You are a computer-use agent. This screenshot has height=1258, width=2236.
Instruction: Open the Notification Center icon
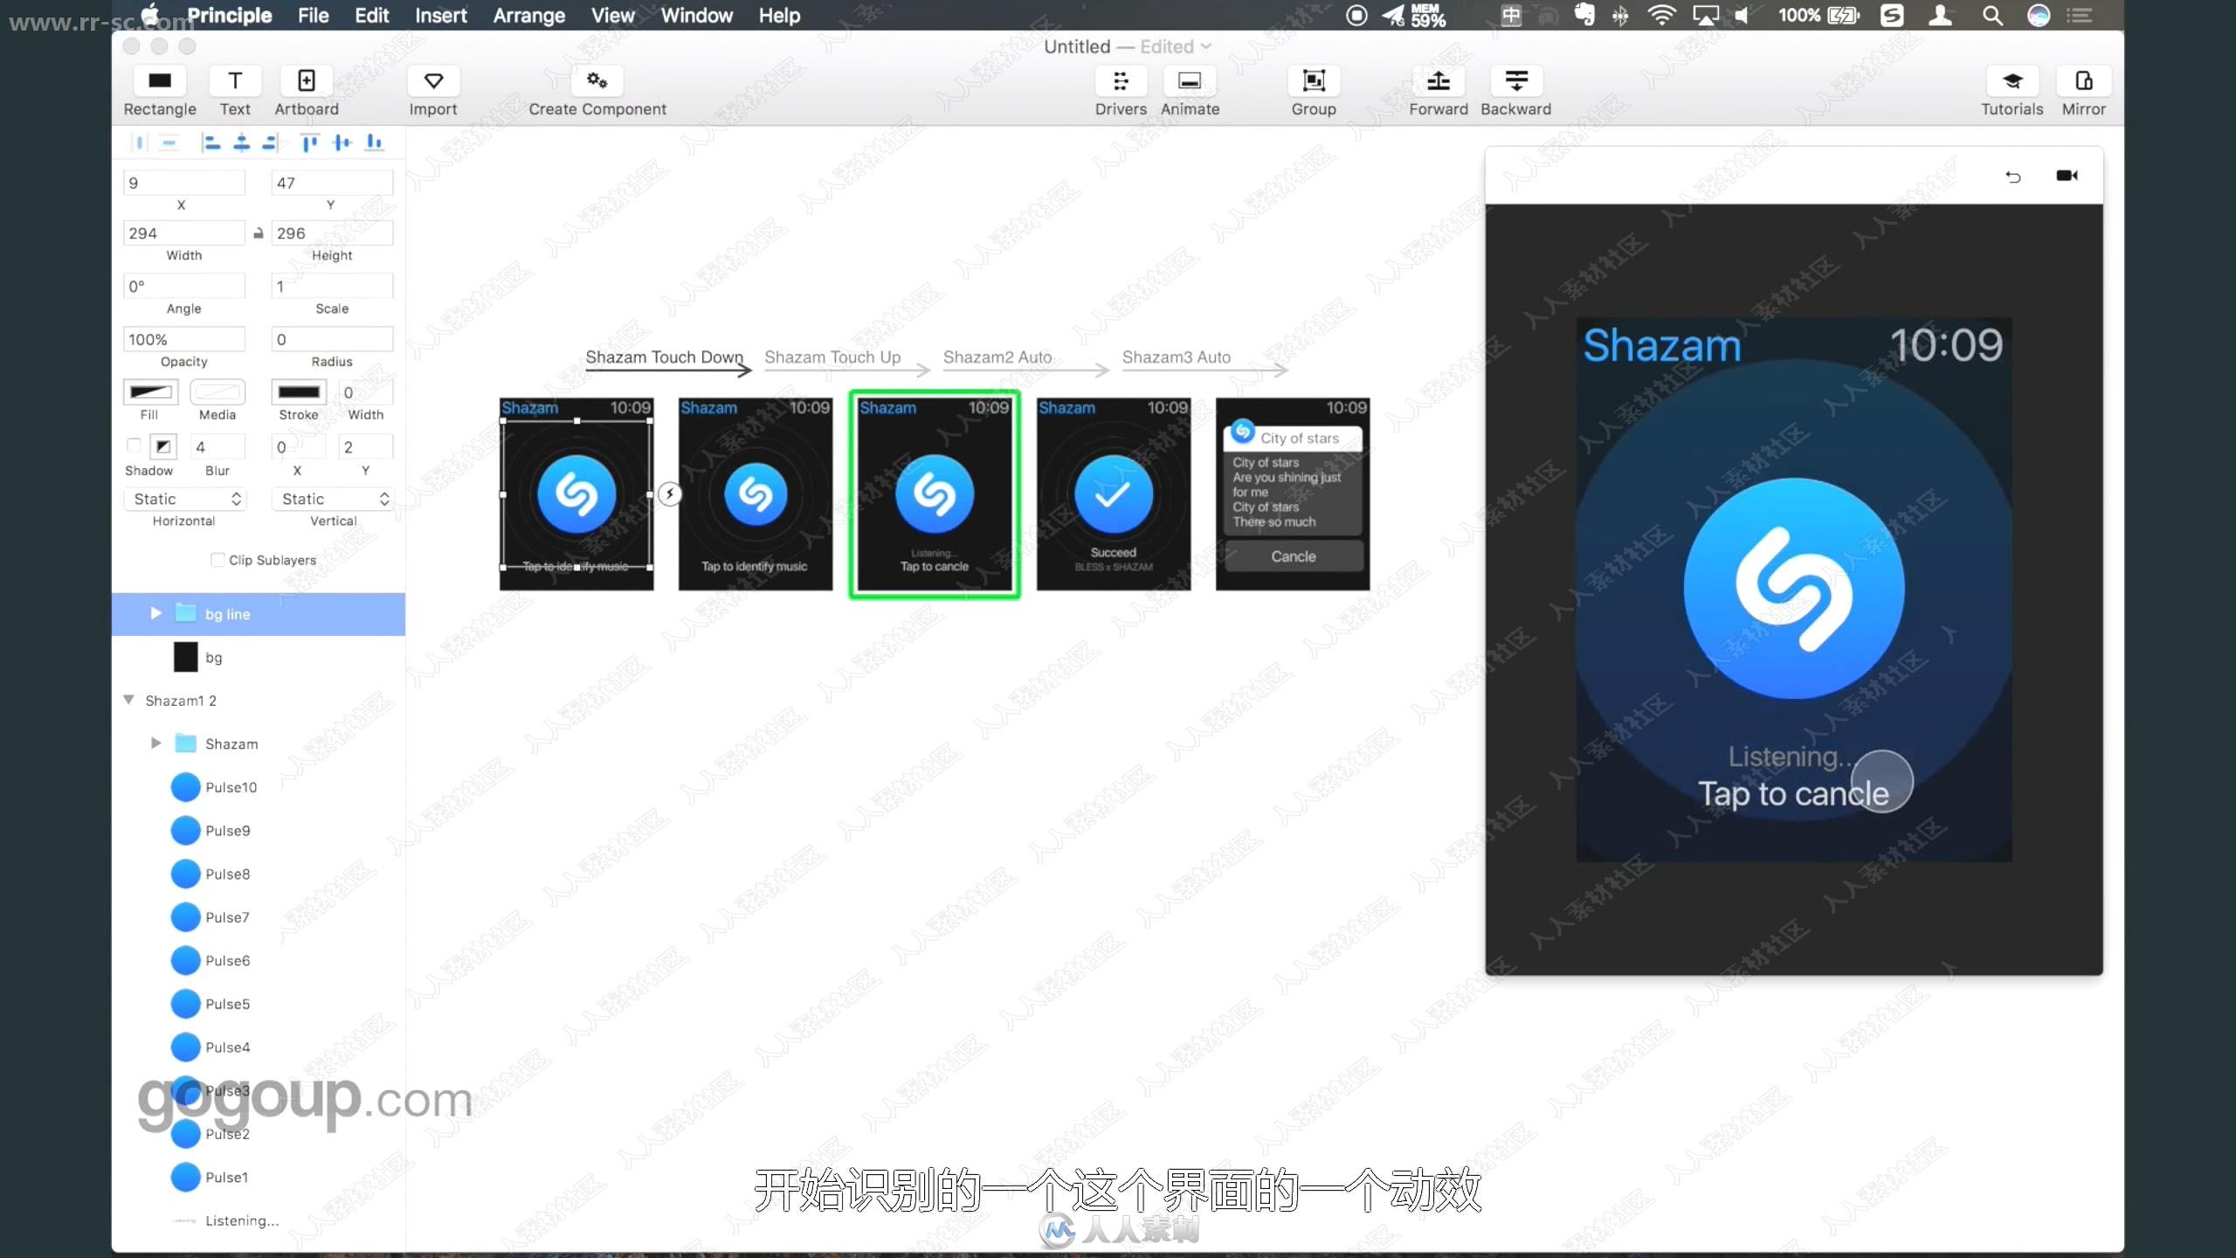click(x=2079, y=16)
